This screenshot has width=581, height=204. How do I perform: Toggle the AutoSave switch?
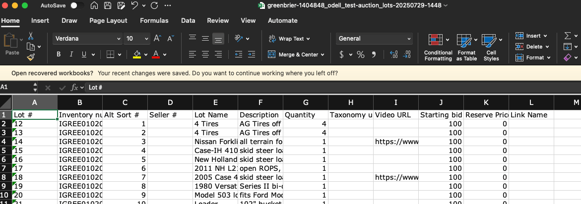pyautogui.click(x=77, y=5)
